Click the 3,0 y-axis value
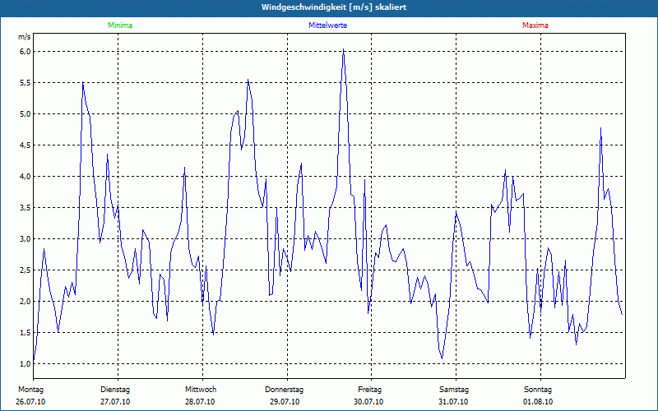Screen dimensions: 658x411 click(x=25, y=239)
